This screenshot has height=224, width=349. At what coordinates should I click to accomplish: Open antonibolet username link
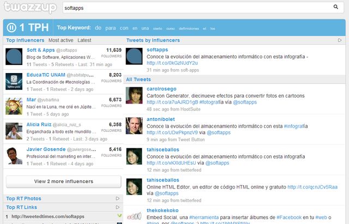pyautogui.click(x=161, y=119)
